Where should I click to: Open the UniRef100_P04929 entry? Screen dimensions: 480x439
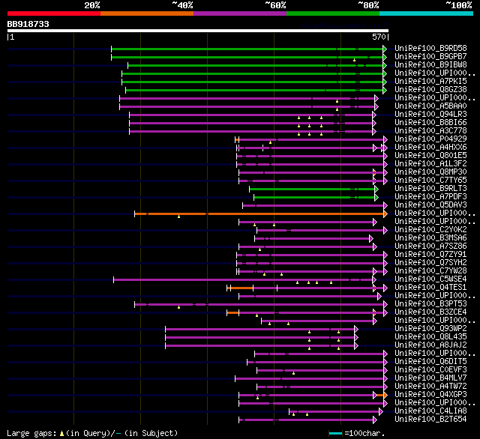coord(430,139)
